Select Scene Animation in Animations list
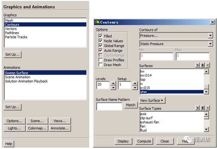 coord(18,77)
